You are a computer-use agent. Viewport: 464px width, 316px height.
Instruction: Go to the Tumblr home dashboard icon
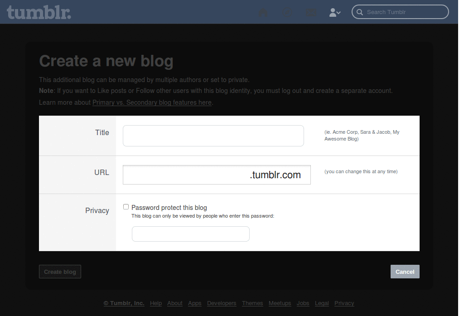pyautogui.click(x=263, y=12)
